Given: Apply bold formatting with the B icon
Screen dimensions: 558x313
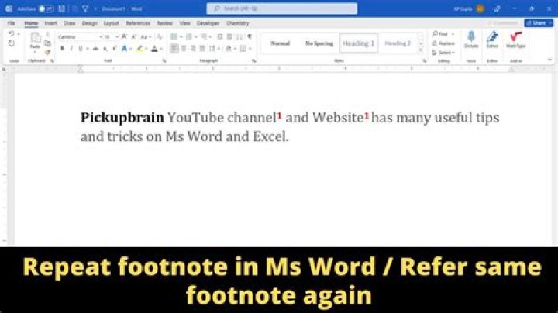Looking at the screenshot, I should coord(62,48).
